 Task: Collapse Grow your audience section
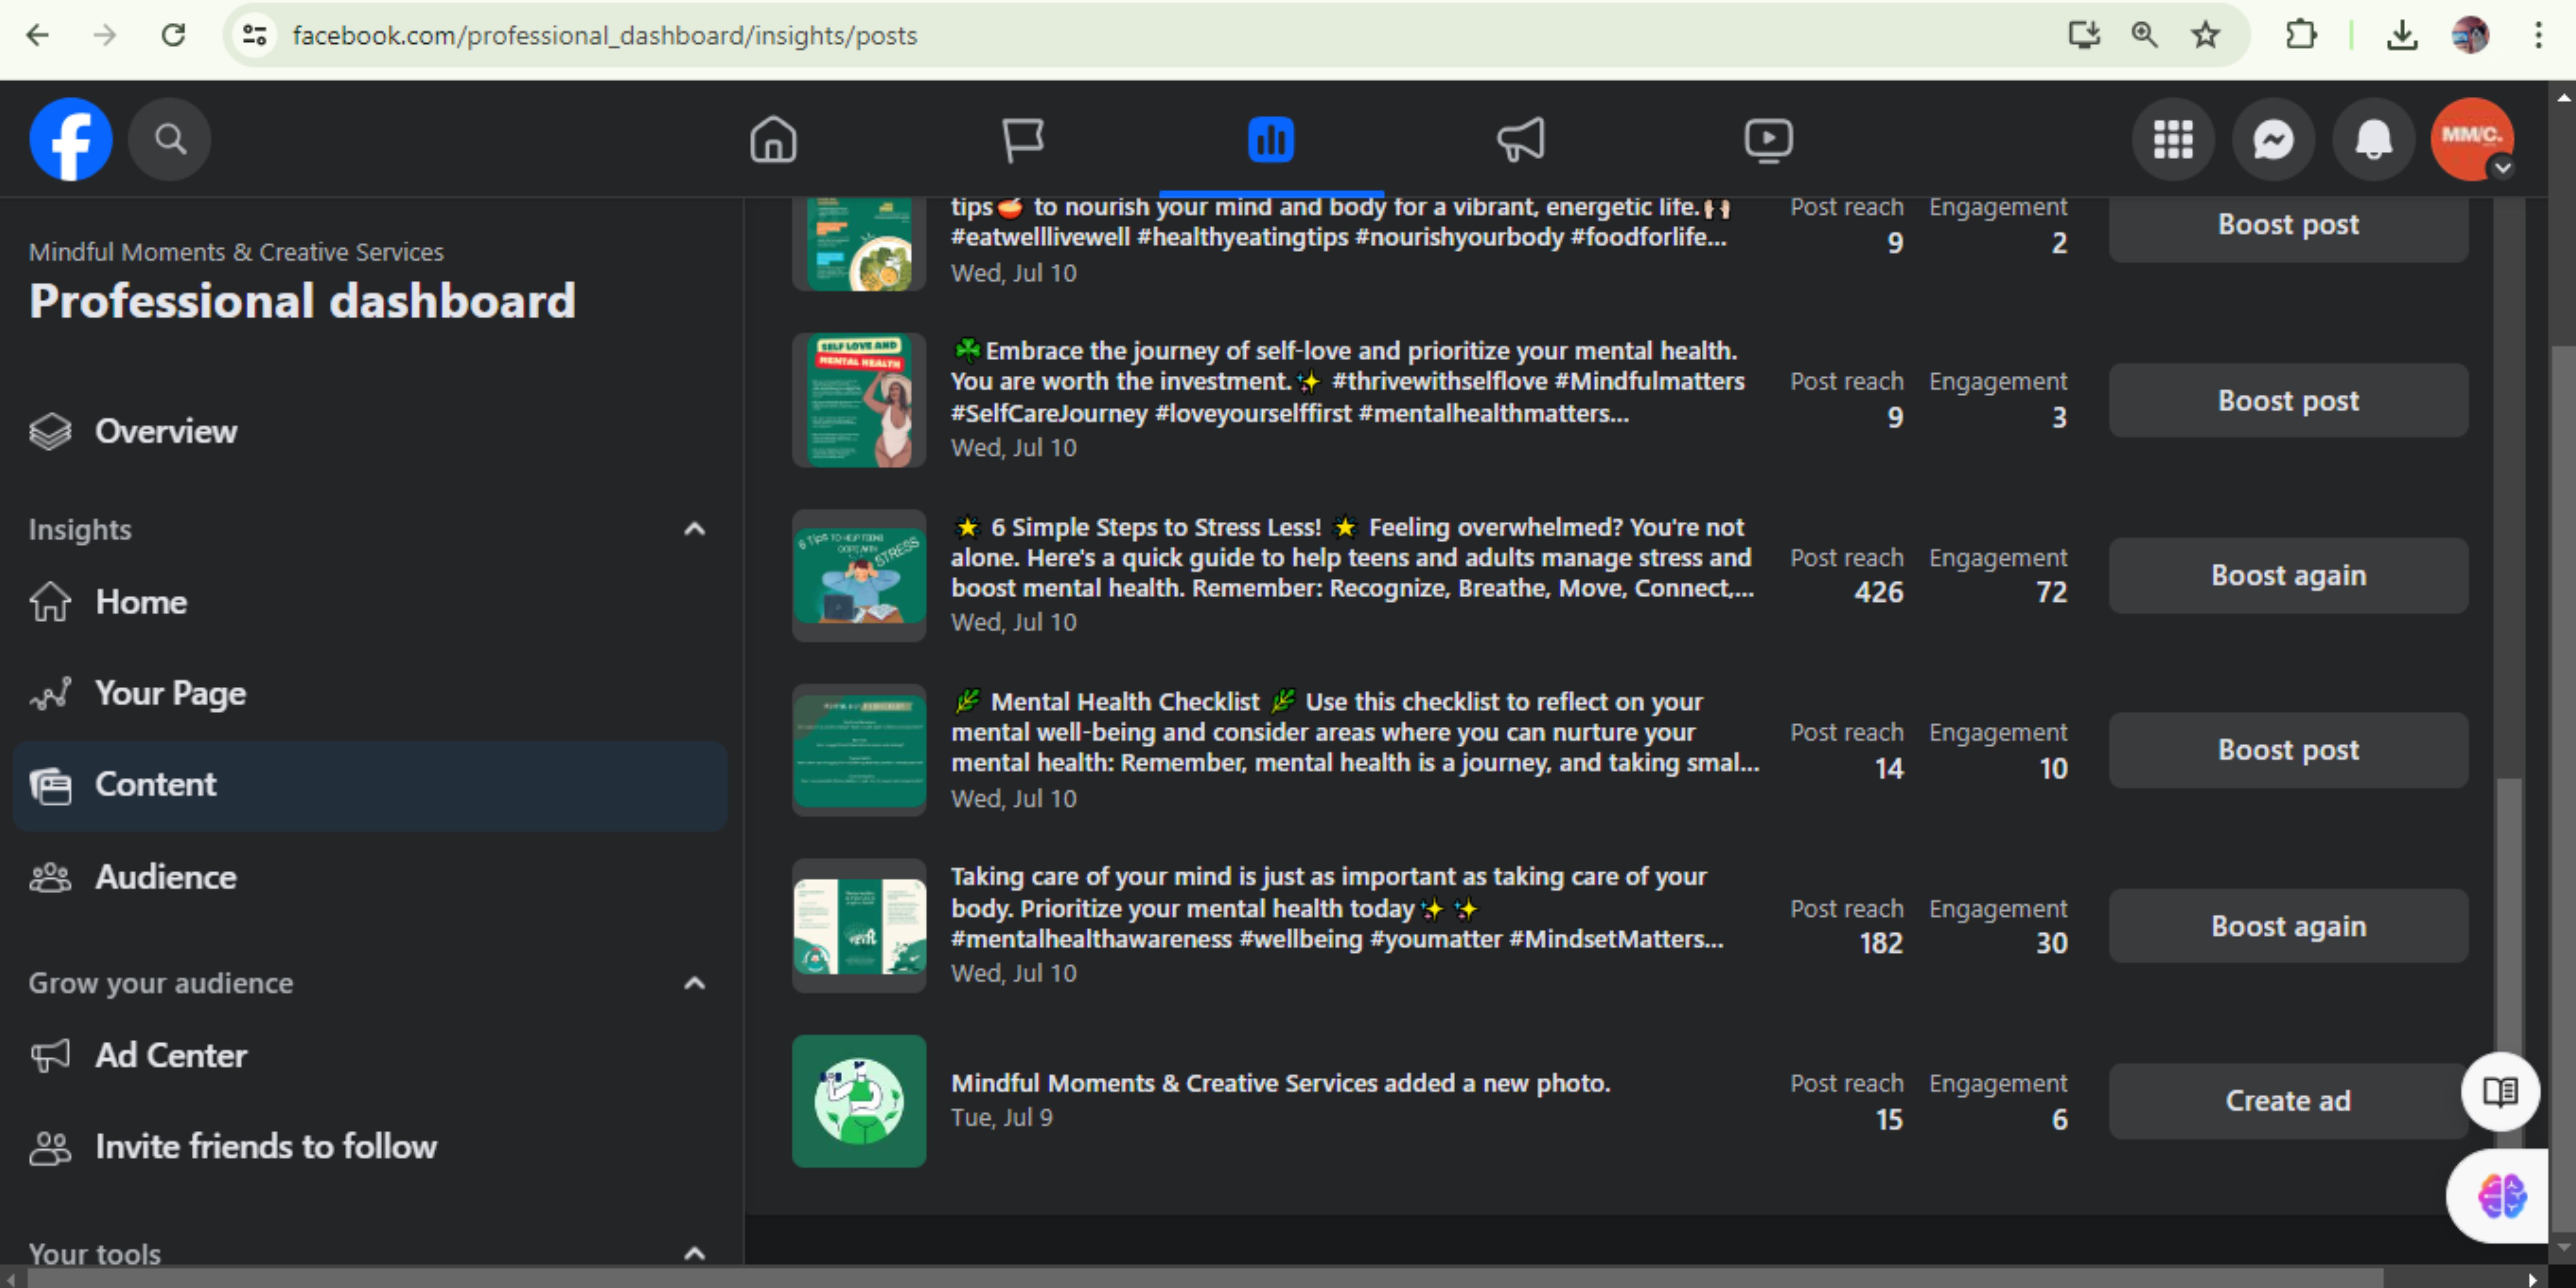click(694, 983)
